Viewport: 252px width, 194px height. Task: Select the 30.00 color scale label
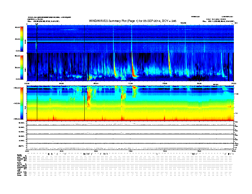(17, 68)
